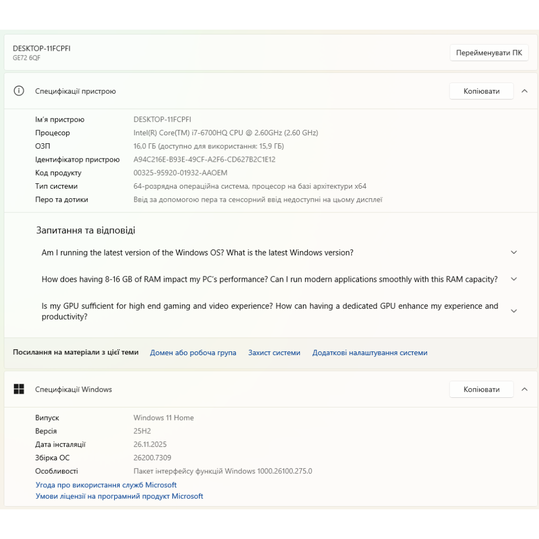Copy device specifications with Копіювати
The image size is (539, 539).
pos(481,91)
